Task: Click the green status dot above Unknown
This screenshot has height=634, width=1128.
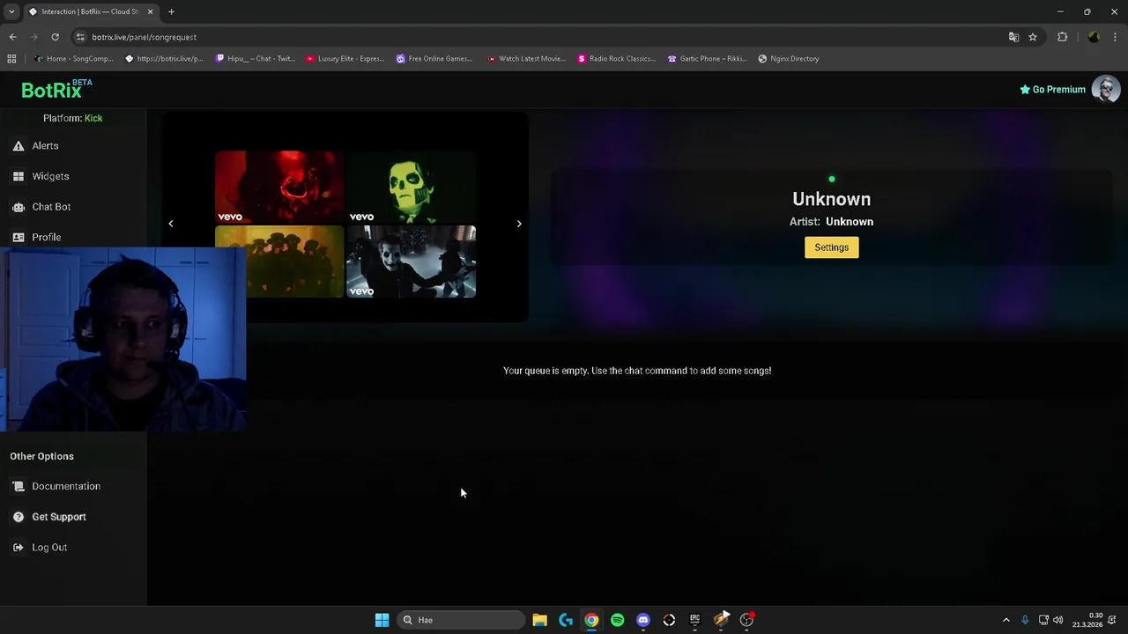Action: 831,180
